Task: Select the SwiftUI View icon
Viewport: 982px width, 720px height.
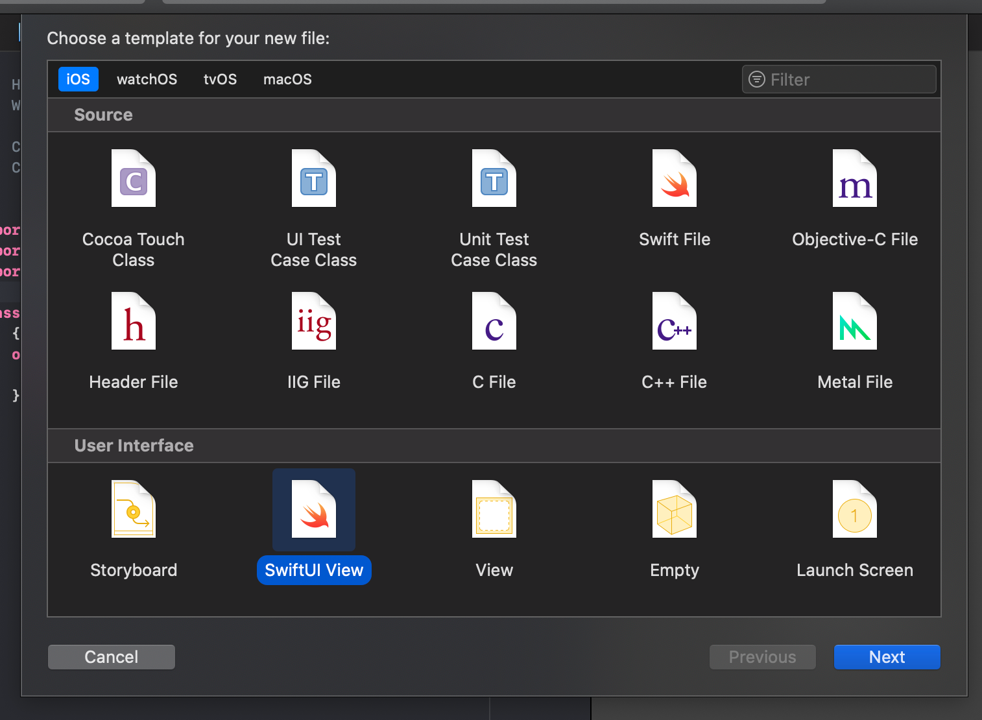Action: [x=314, y=509]
